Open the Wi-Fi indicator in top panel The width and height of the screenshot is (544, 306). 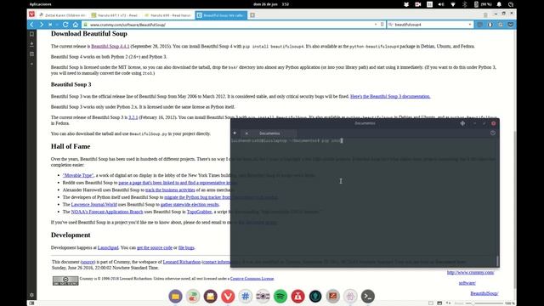tap(453, 4)
